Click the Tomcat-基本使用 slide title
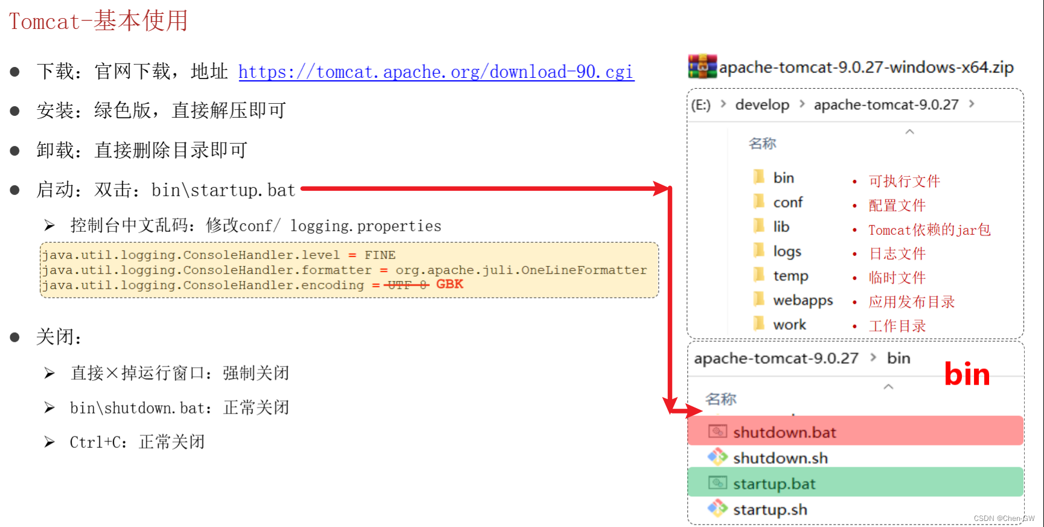The height and width of the screenshot is (527, 1044). [98, 21]
